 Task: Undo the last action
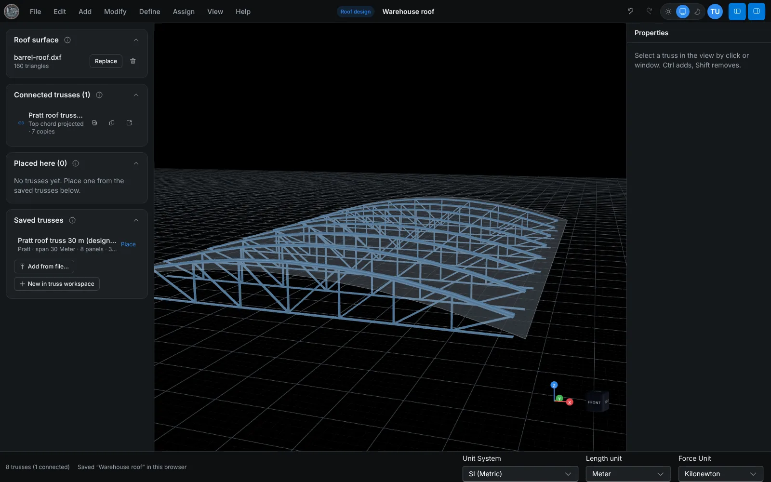[630, 11]
